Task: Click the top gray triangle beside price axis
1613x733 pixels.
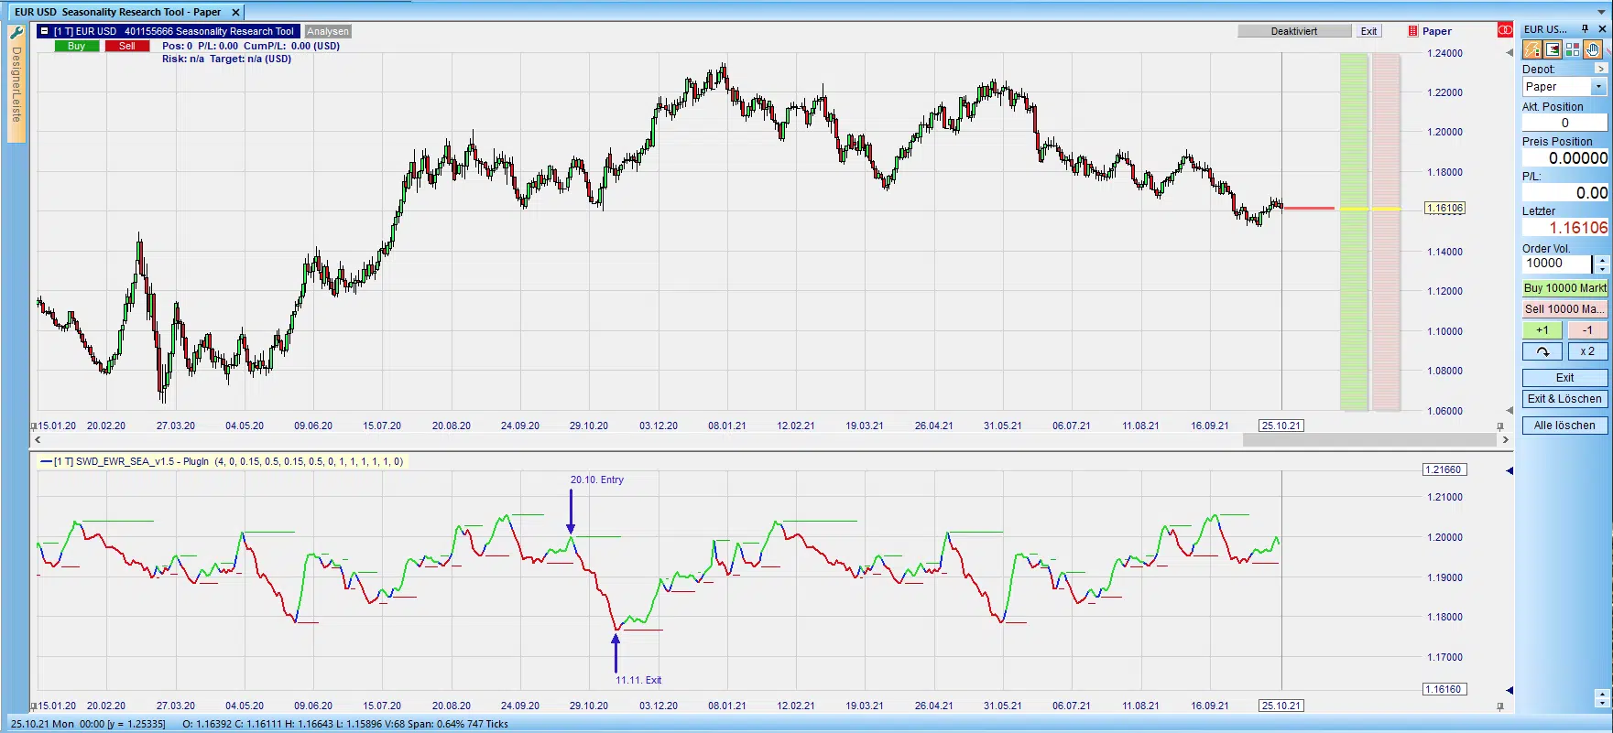Action: (1509, 53)
